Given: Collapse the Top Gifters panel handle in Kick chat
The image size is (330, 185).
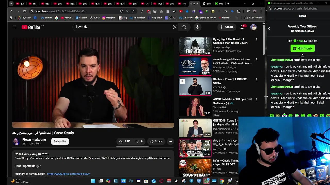Looking at the screenshot, I should [x=302, y=56].
